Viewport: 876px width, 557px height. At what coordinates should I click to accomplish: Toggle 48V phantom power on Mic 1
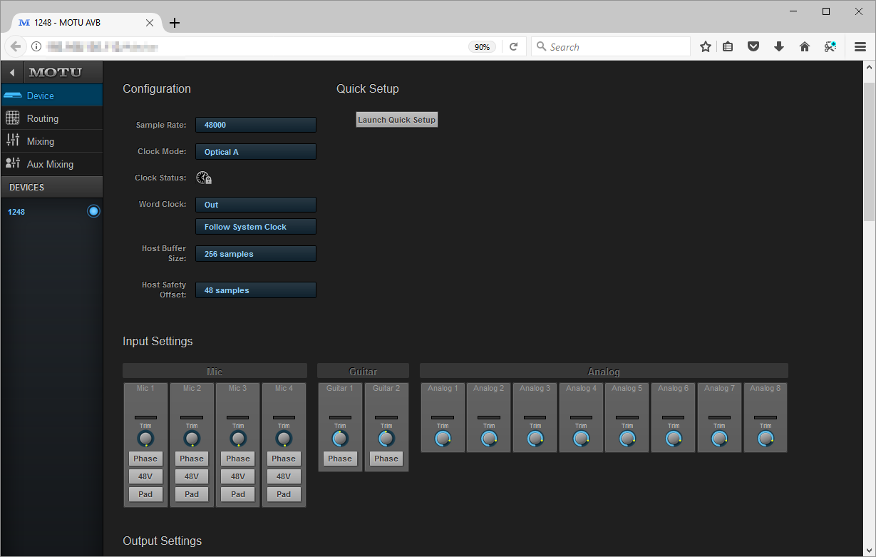pyautogui.click(x=145, y=476)
